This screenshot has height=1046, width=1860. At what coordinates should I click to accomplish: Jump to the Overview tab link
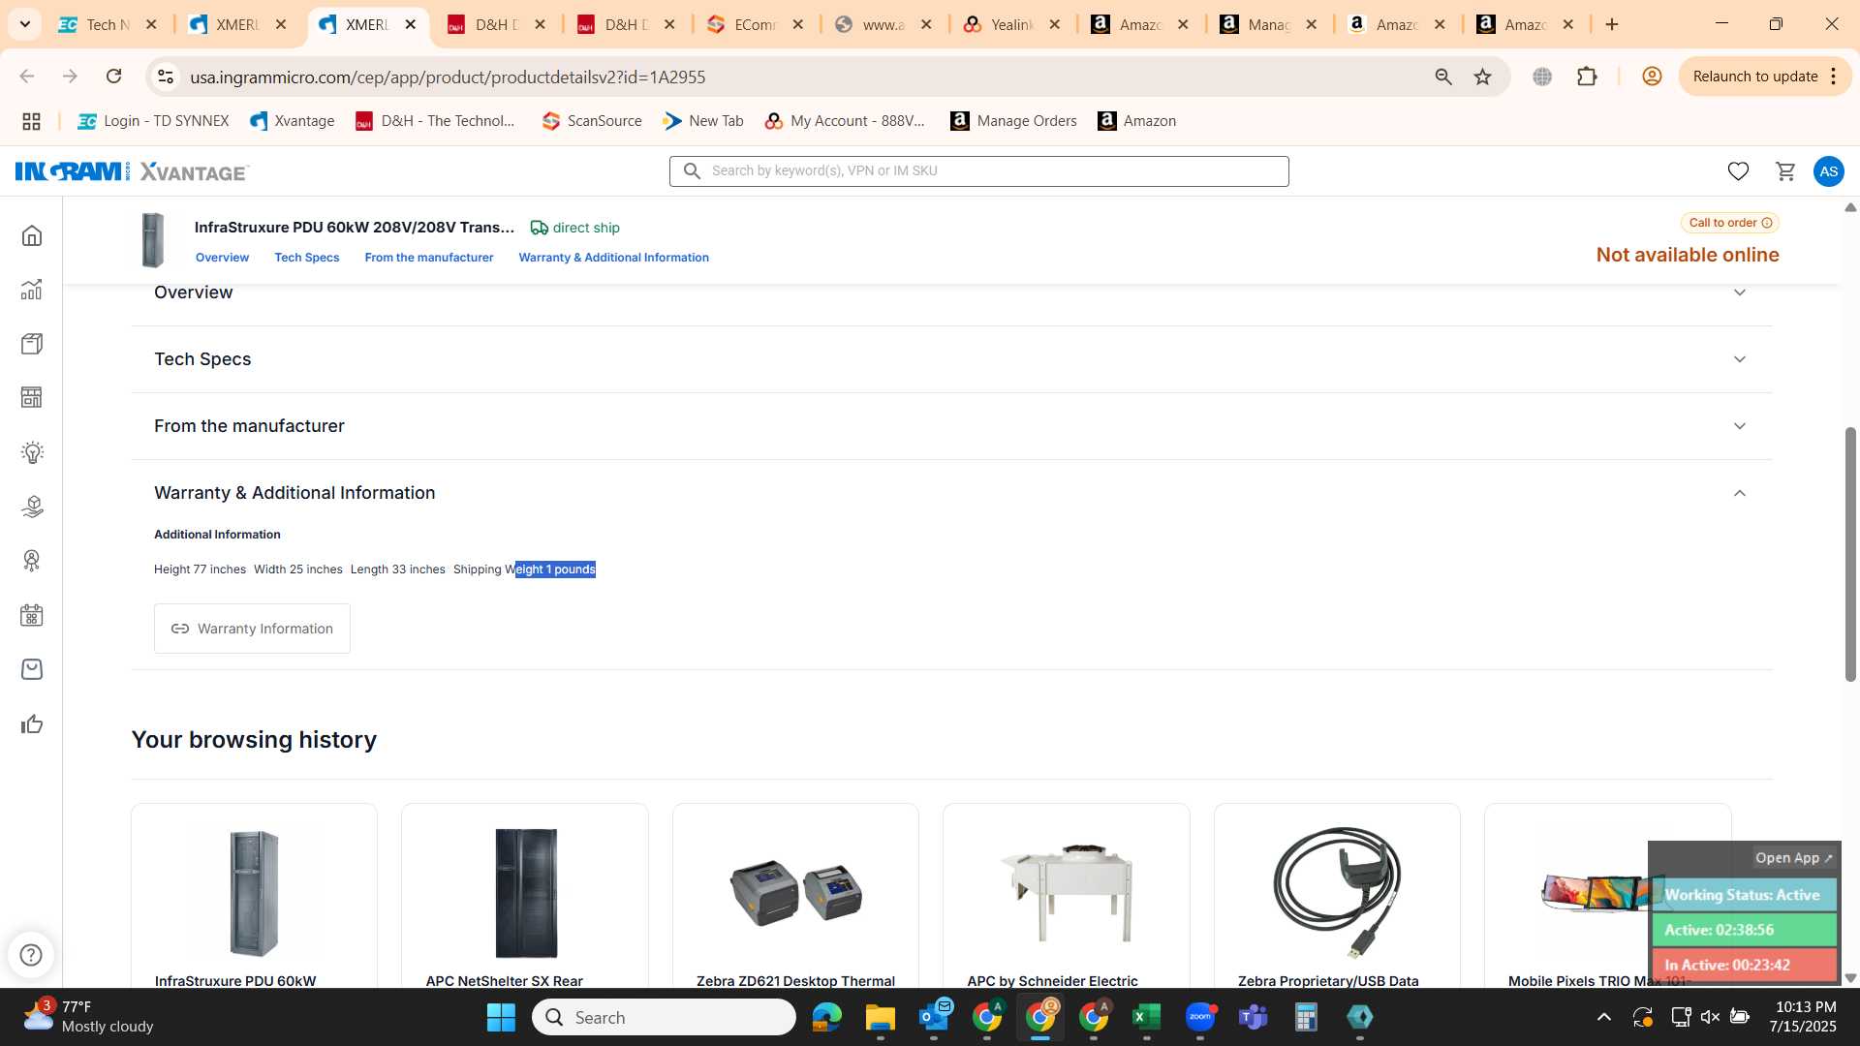(222, 258)
